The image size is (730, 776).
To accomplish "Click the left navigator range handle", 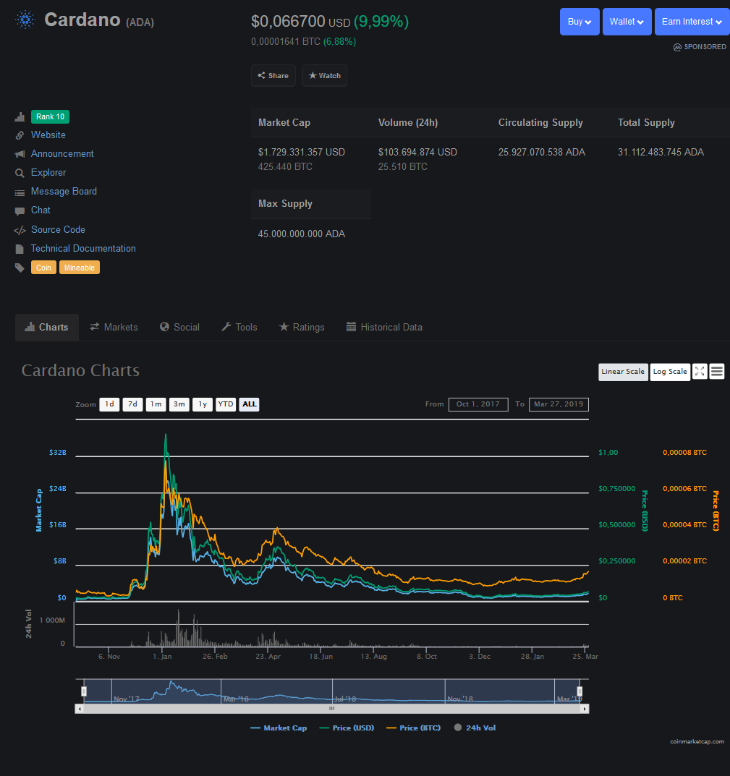I will [84, 691].
